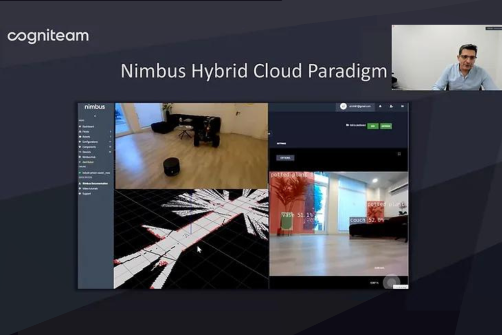Click the fullscreen icon above the detection feed
The image size is (502, 335).
coord(399,154)
